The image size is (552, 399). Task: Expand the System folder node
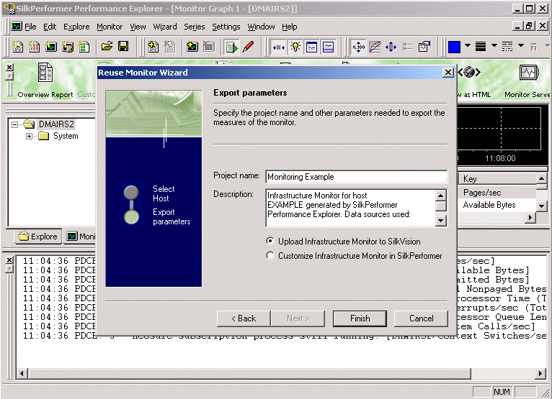coord(30,136)
